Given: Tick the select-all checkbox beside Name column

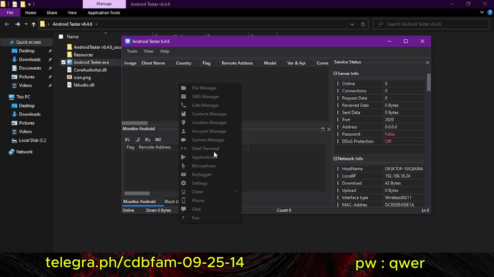Looking at the screenshot, I should coord(61,37).
